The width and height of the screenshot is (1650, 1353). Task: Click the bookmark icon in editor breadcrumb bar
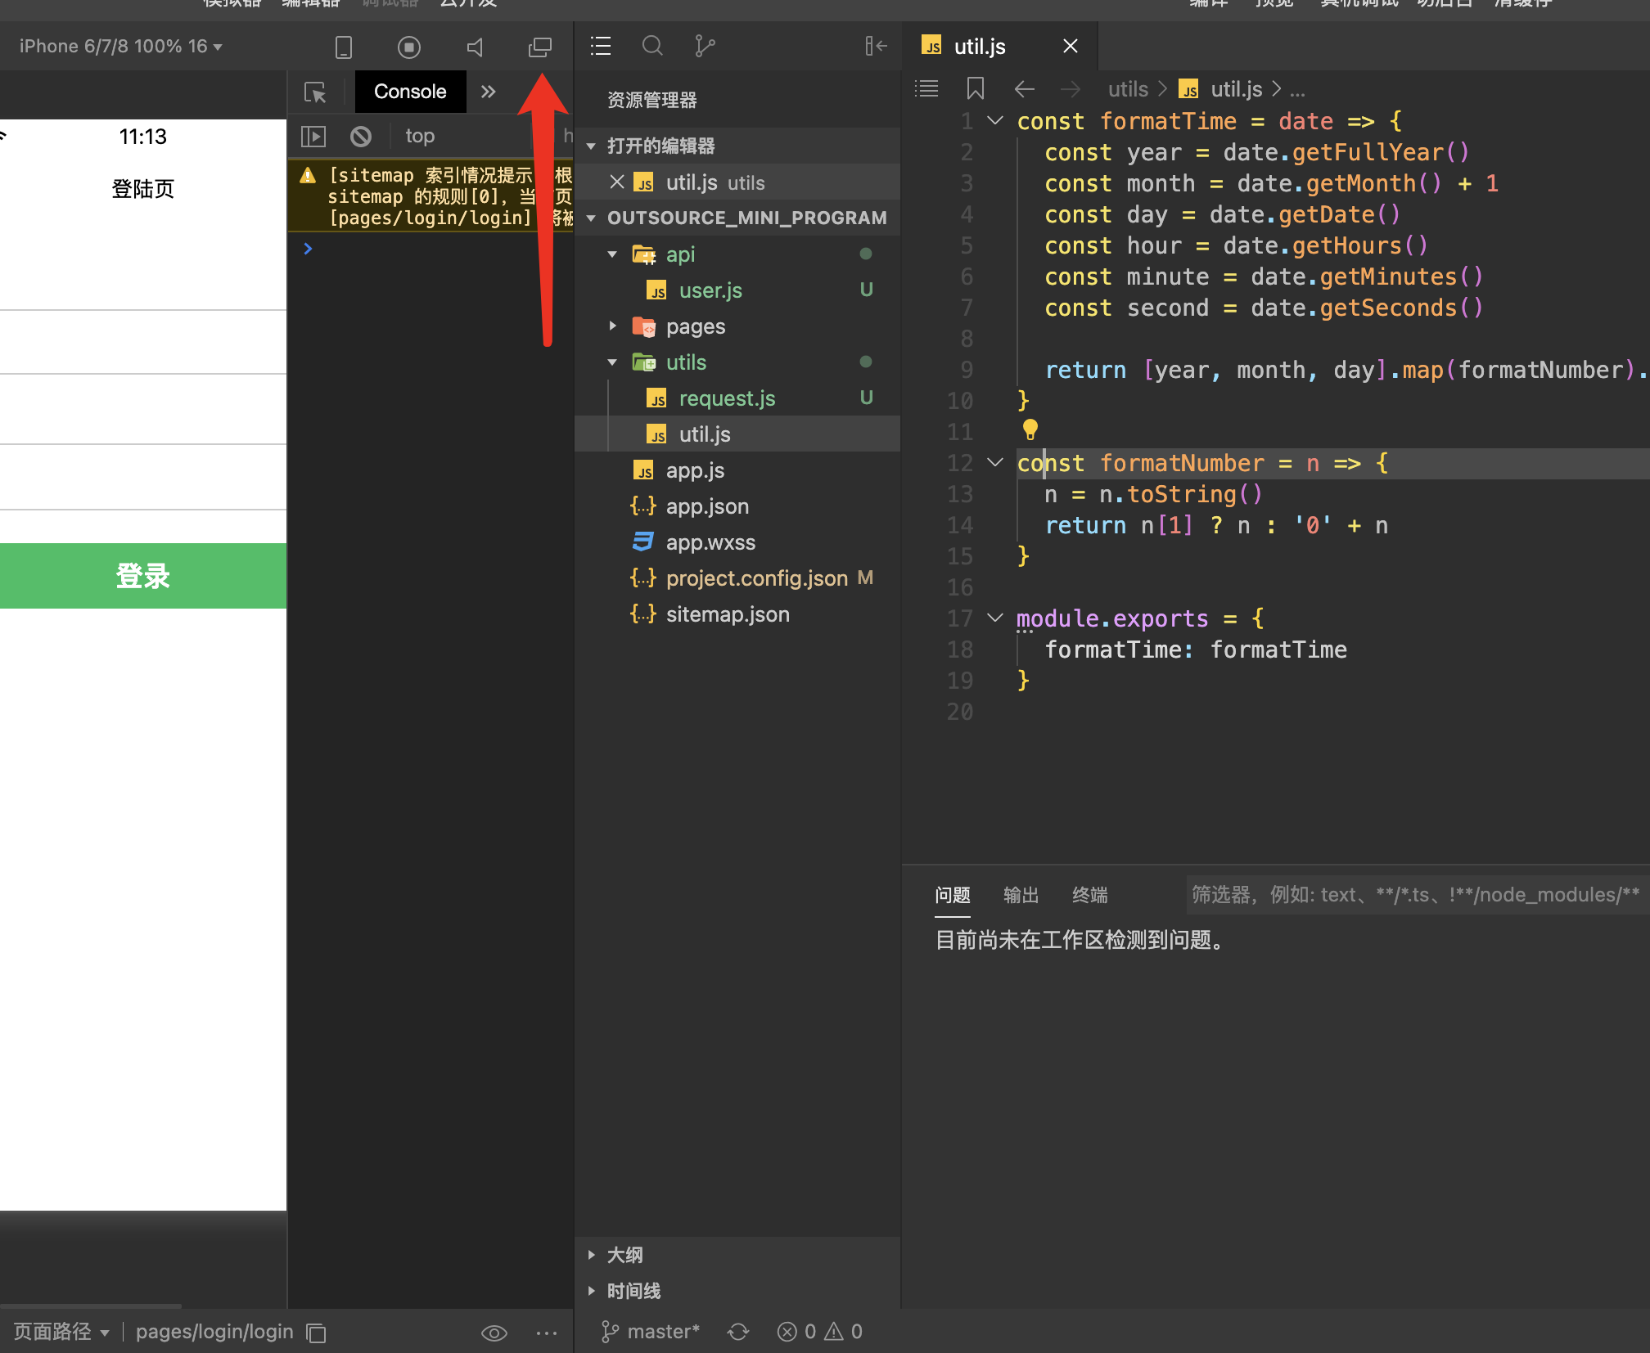(x=975, y=88)
